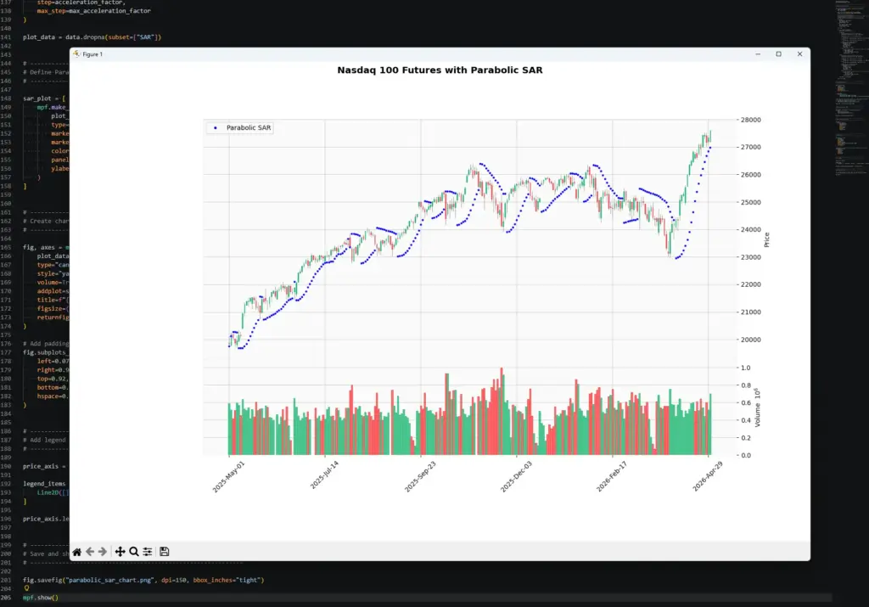This screenshot has width=869, height=607.
Task: Select the Pan axes tool
Action: [x=120, y=552]
